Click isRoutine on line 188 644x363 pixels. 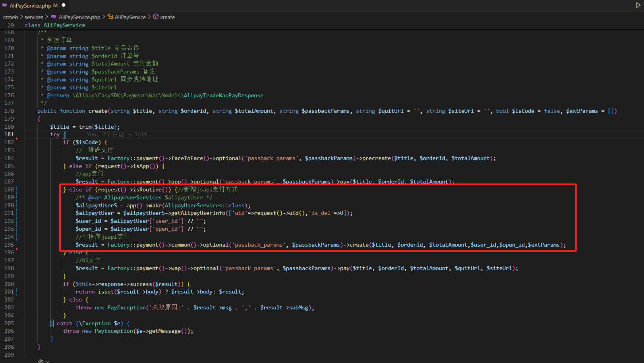tap(147, 189)
